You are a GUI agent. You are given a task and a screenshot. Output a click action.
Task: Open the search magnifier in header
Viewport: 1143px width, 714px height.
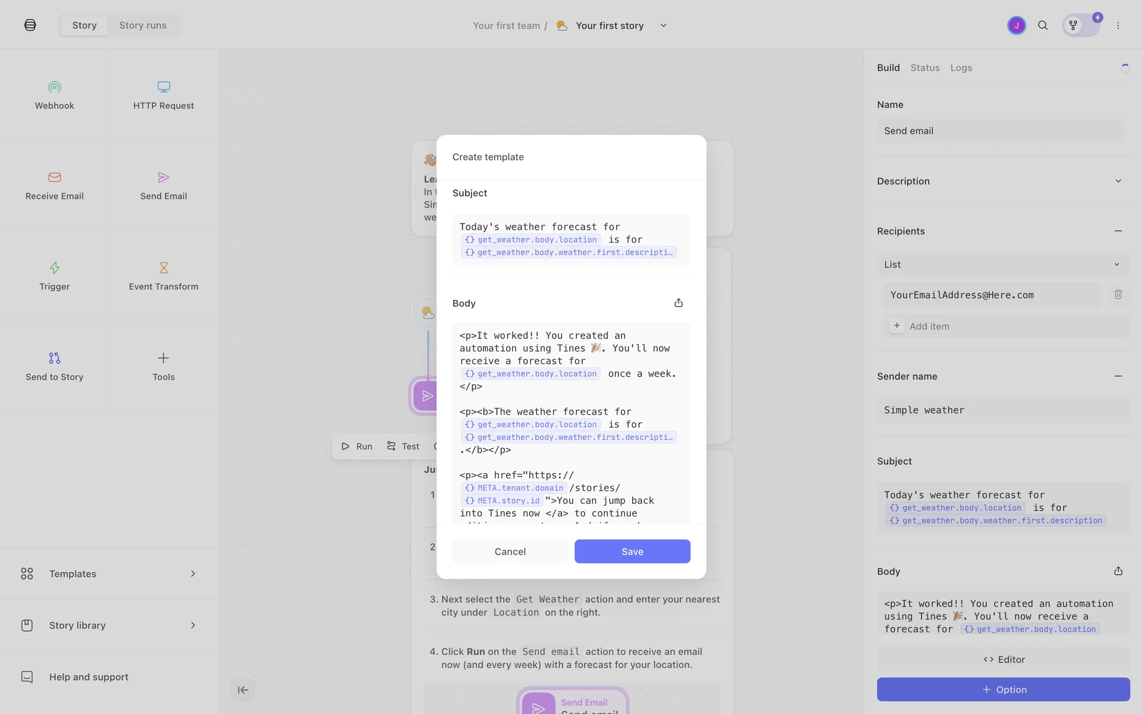pos(1042,26)
